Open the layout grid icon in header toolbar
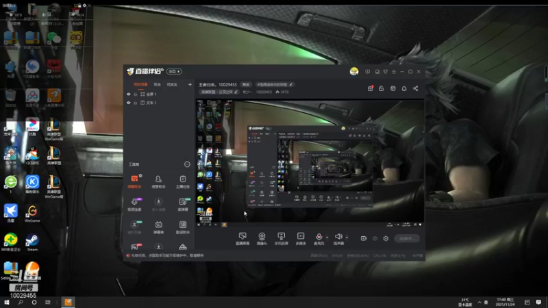Viewport: 548px width, 308px height. [393, 88]
